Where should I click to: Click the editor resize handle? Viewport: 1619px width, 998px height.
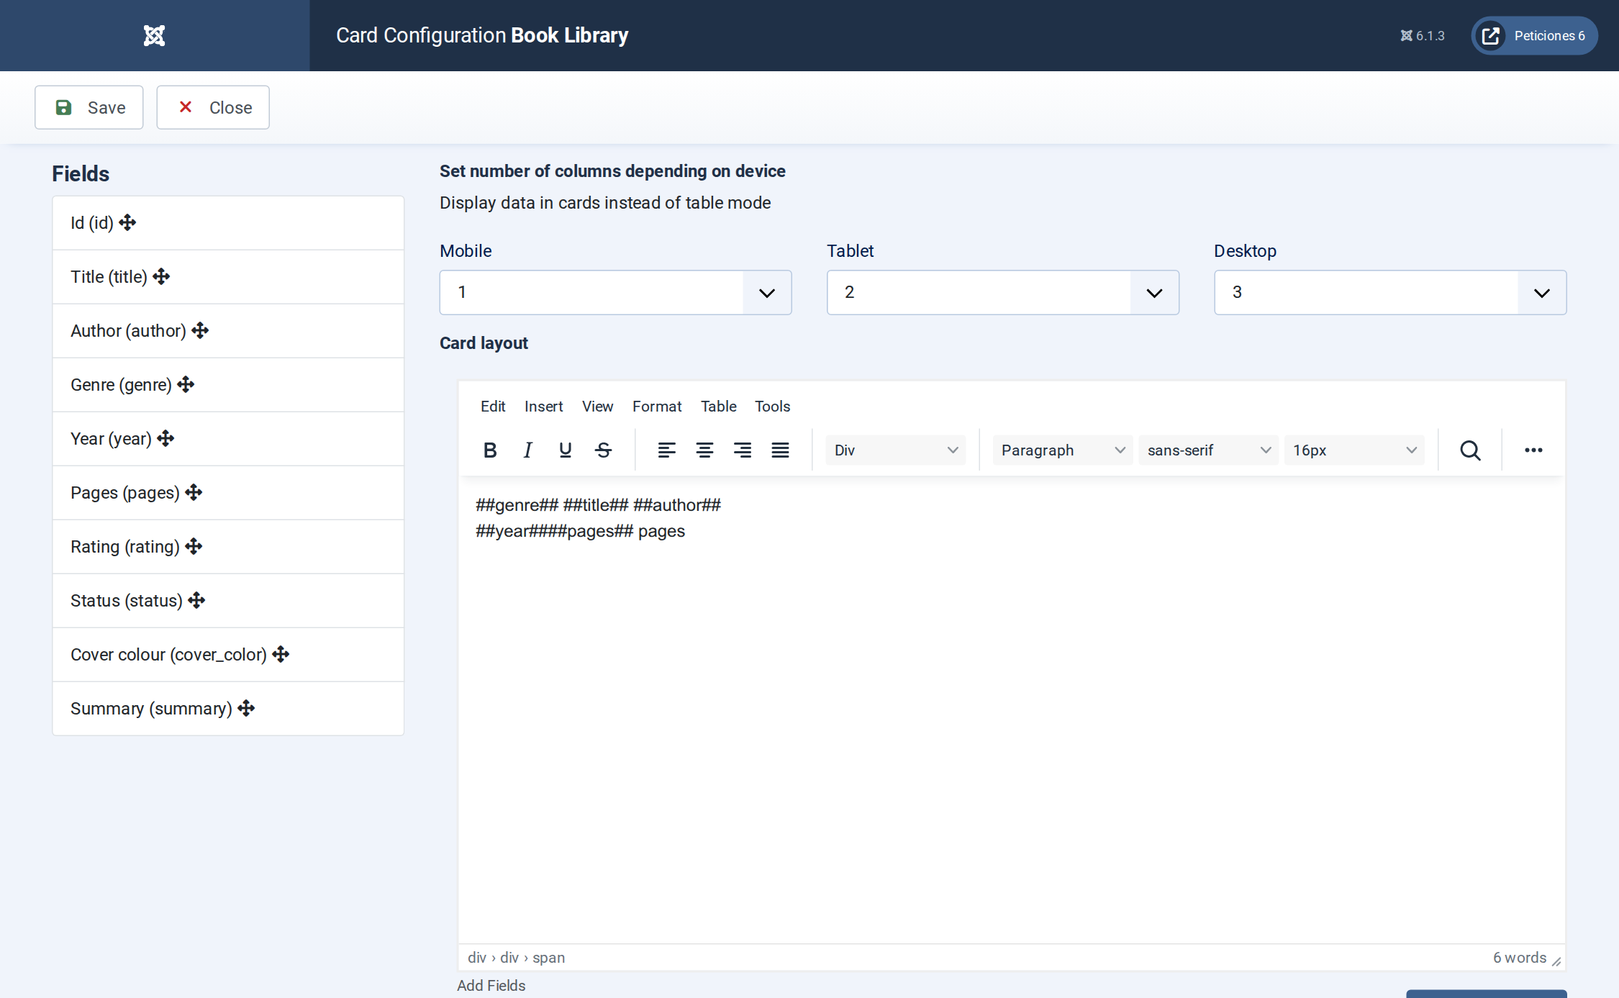pyautogui.click(x=1556, y=961)
